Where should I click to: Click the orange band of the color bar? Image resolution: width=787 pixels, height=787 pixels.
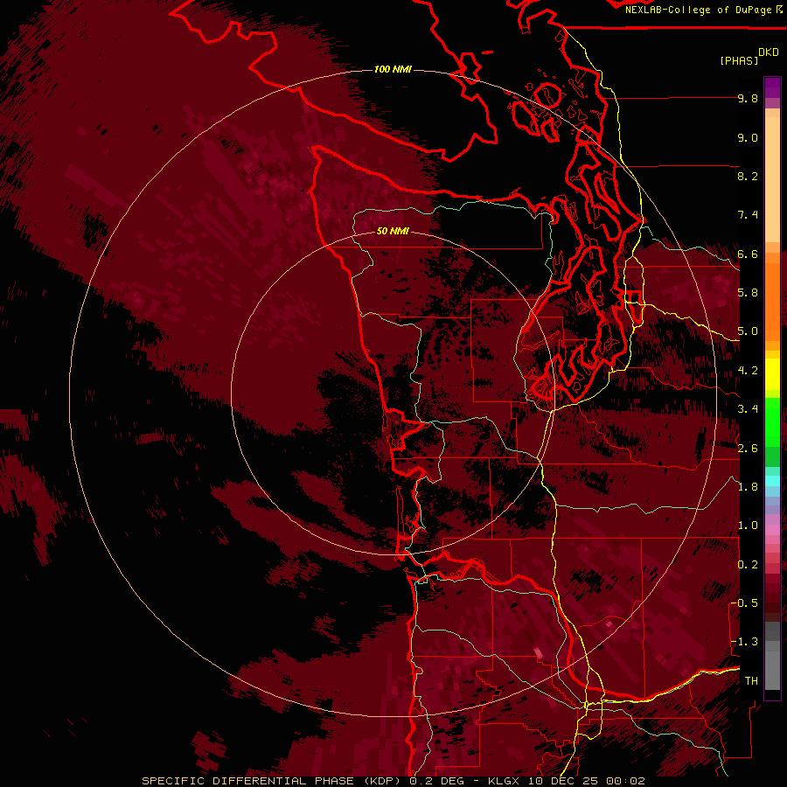[x=772, y=301]
